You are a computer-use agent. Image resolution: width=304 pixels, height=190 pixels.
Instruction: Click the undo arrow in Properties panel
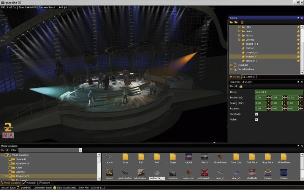(x=231, y=86)
